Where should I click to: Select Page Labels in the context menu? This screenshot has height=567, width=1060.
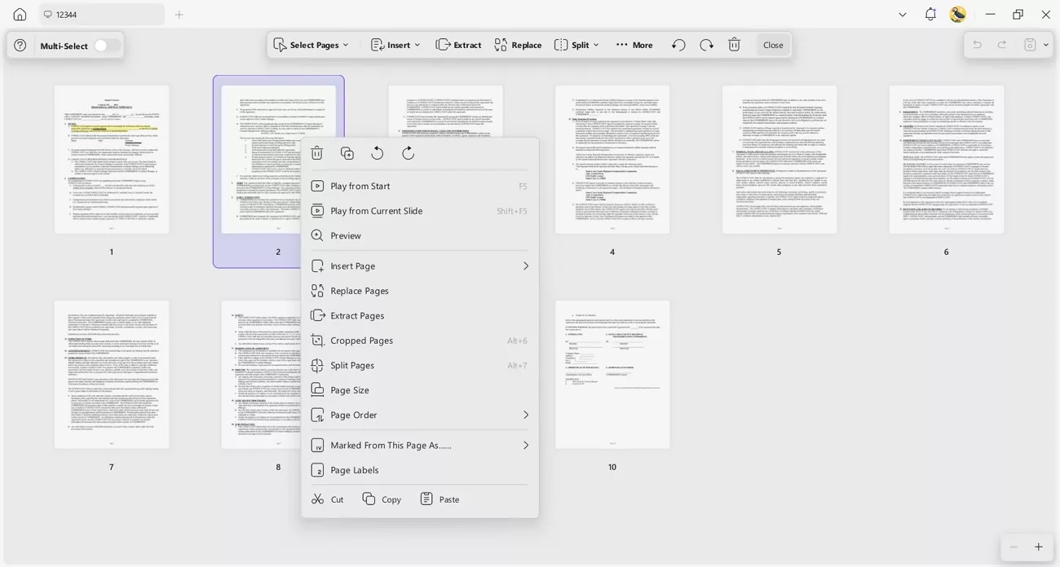(354, 470)
